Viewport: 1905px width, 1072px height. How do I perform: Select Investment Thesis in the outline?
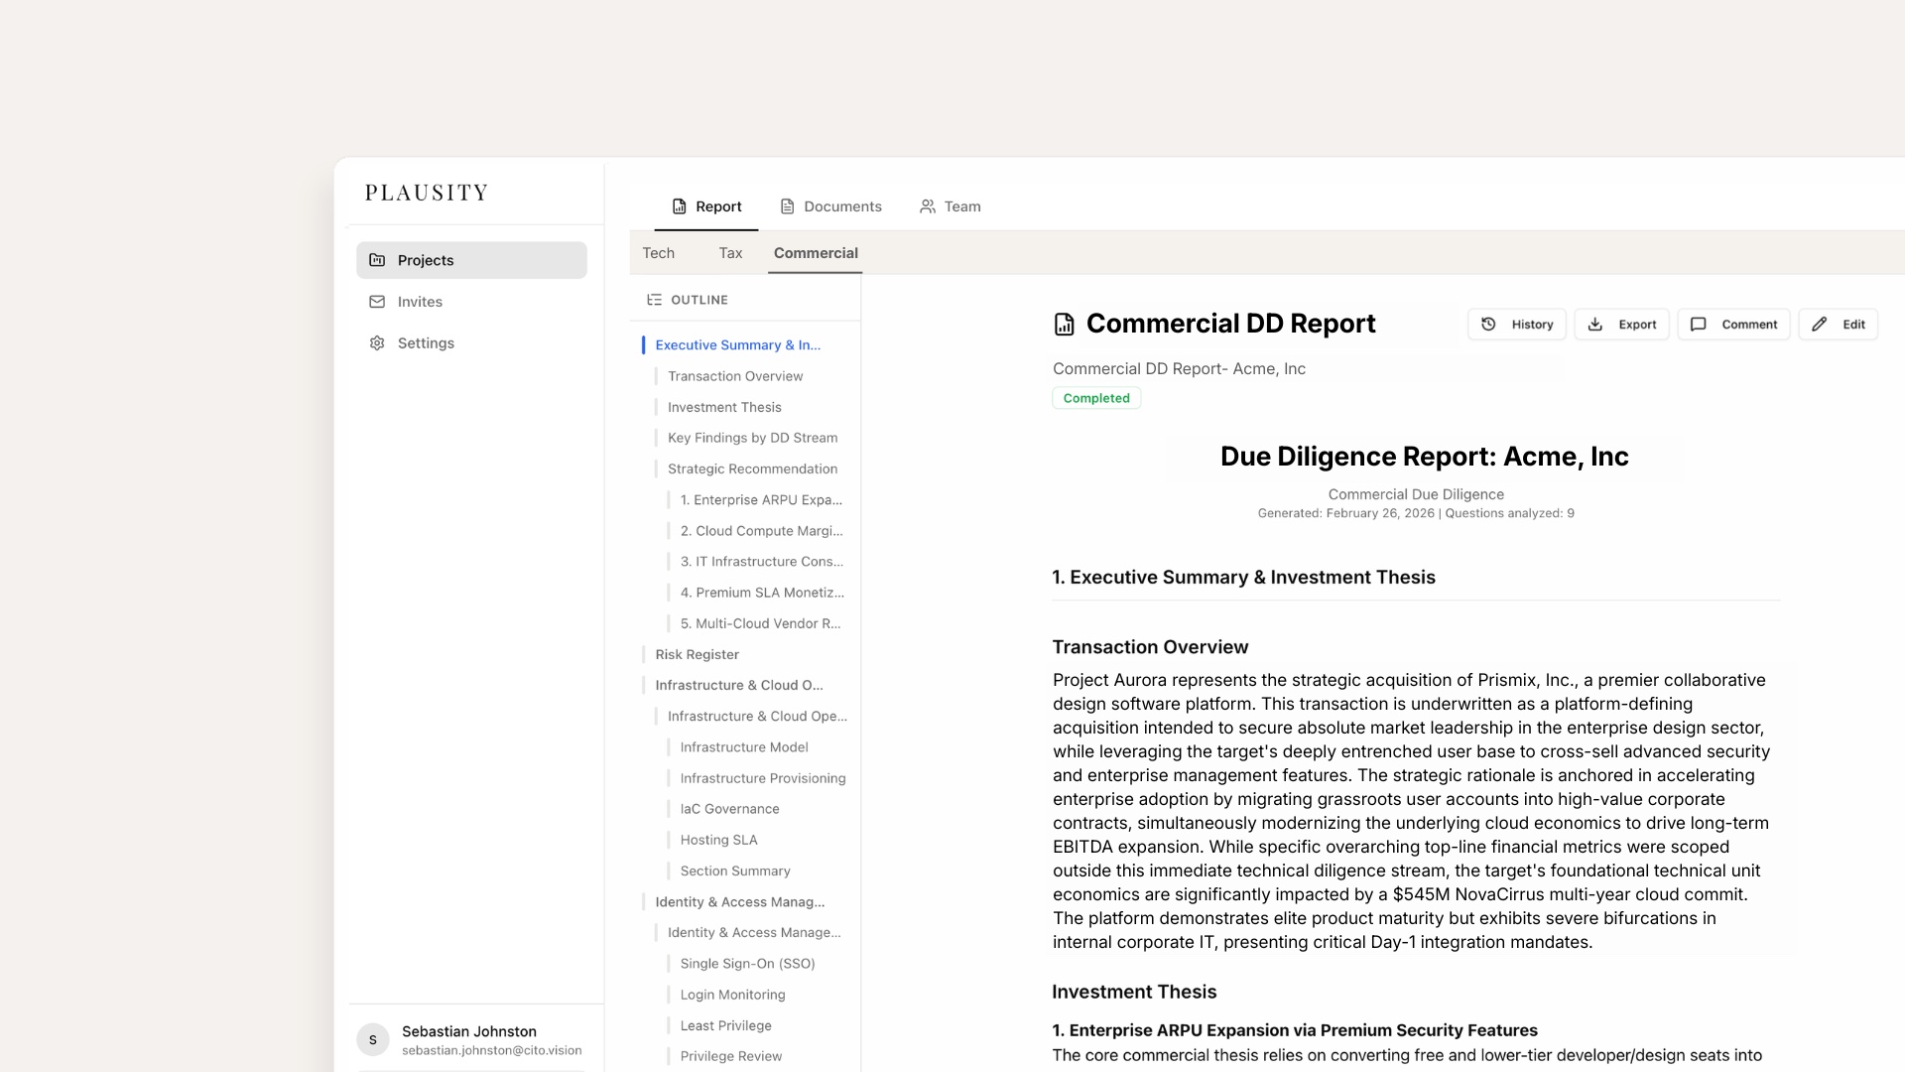point(724,407)
